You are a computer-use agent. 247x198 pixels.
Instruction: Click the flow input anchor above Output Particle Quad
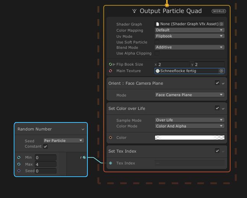[x=167, y=5]
